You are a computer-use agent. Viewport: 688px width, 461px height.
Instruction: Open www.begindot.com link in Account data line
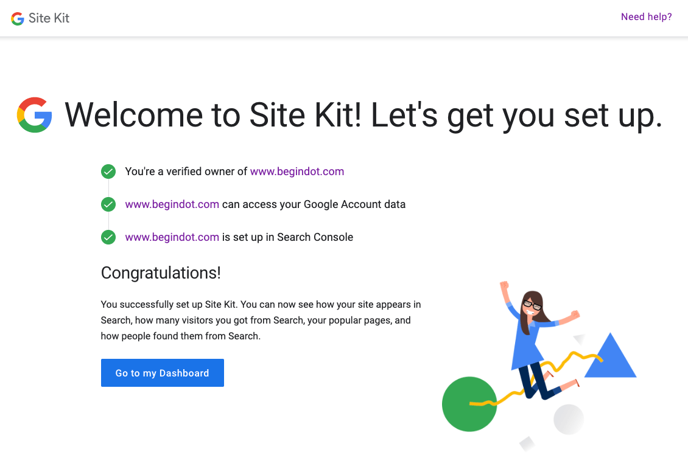click(172, 204)
